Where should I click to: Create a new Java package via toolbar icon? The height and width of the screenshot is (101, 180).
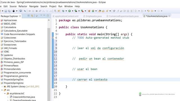(x=89, y=11)
